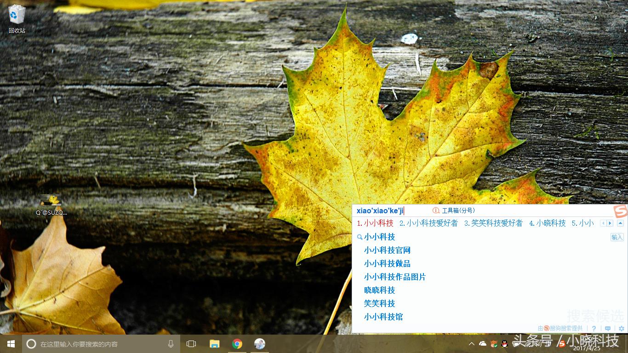Viewport: 628px width, 353px height.
Task: Open the Sogou toolbox (工具箱)
Action: tap(453, 211)
